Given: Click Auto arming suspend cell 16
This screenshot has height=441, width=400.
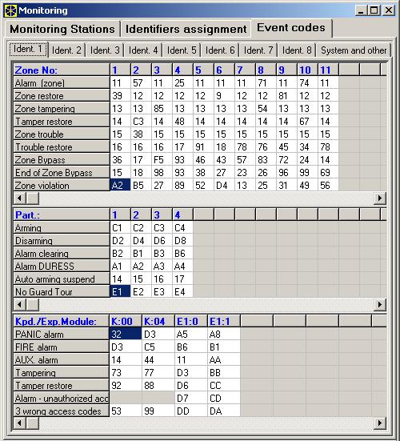Looking at the screenshot, I should click(162, 279).
